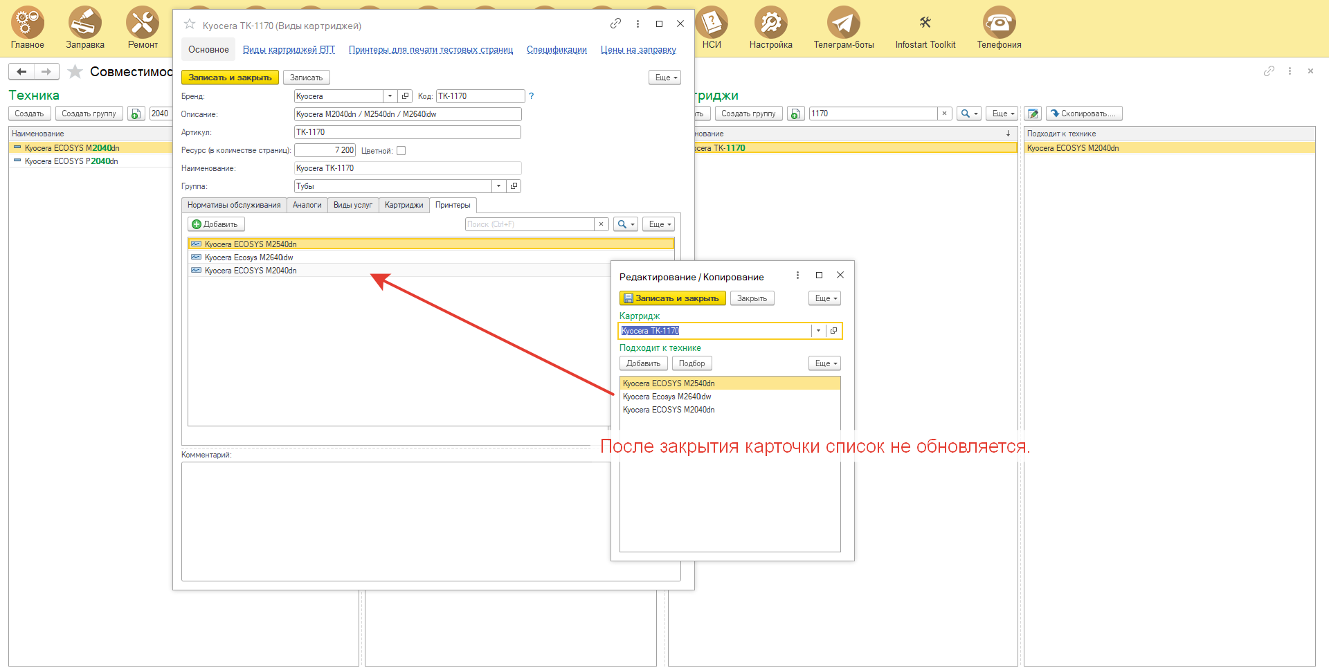Click the Описание input field
The width and height of the screenshot is (1329, 670).
(408, 114)
